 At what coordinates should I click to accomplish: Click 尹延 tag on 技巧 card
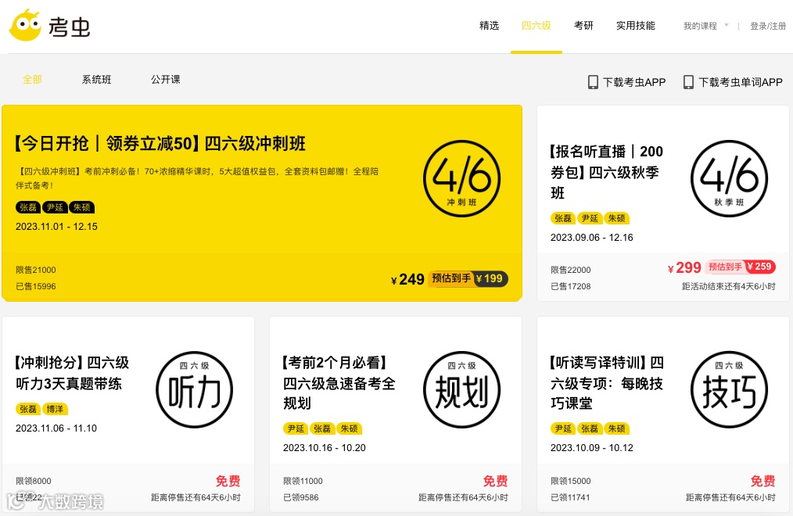click(x=563, y=428)
